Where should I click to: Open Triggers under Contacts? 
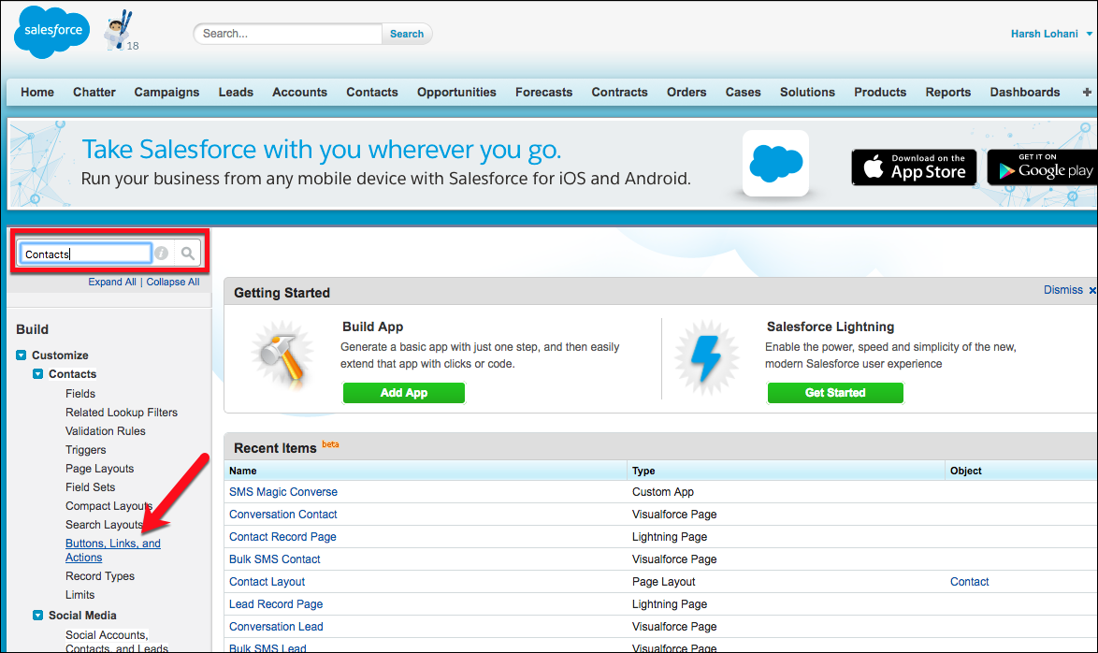pyautogui.click(x=86, y=450)
